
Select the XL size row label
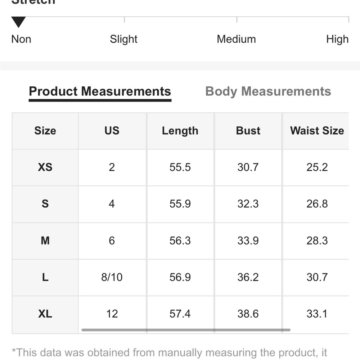coord(45,314)
